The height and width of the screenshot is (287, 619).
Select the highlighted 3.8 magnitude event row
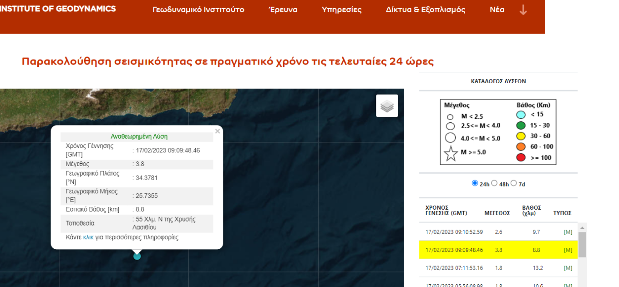498,250
